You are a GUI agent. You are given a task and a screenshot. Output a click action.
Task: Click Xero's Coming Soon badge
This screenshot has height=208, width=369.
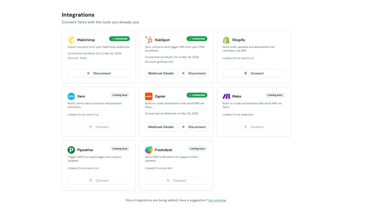[x=120, y=95]
